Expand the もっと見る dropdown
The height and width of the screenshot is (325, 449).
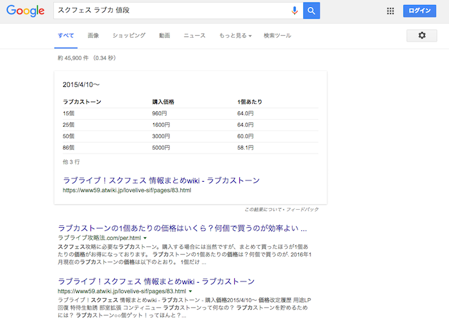[x=235, y=36]
